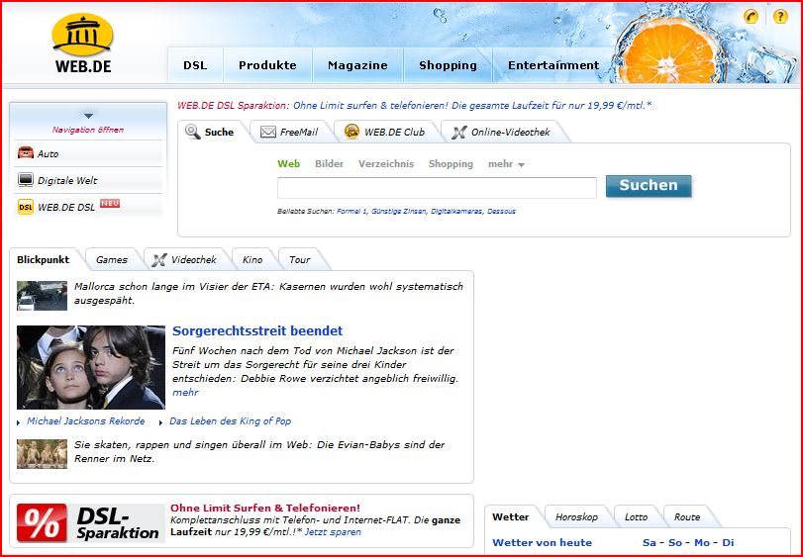This screenshot has height=557, width=803.
Task: Click the Mallorca ETA news thumbnail
Action: (42, 296)
